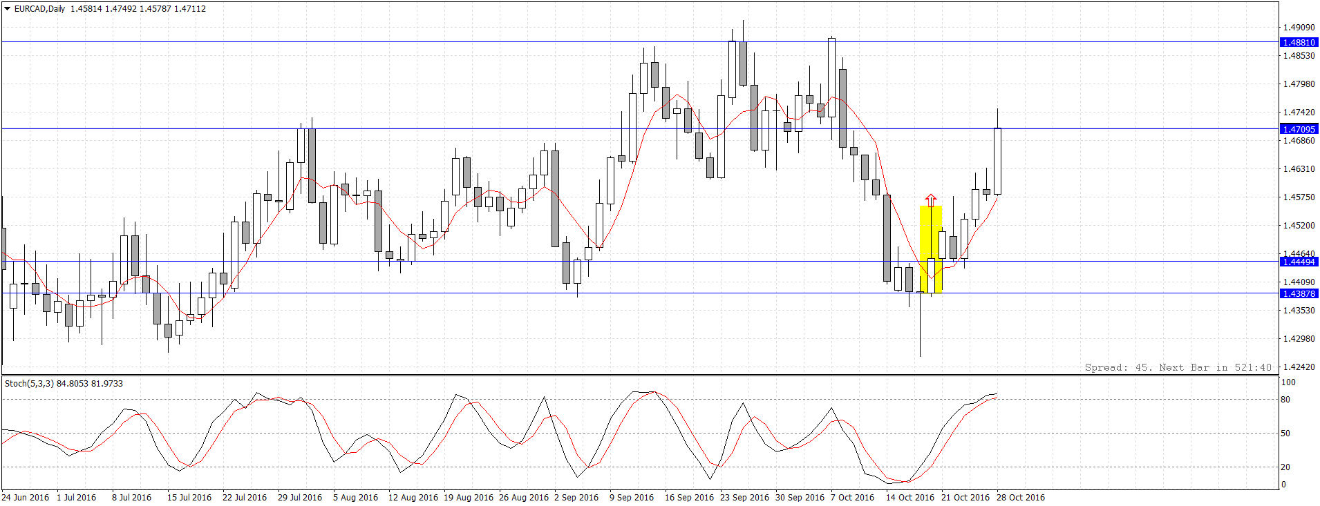
Task: Click the 26 Aug 2016 date label
Action: click(524, 498)
